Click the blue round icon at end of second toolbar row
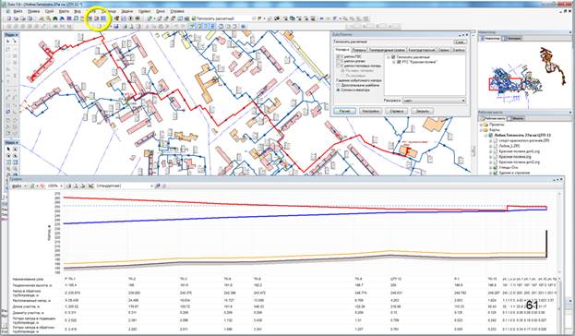Image resolution: width=575 pixels, height=336 pixels. (x=243, y=27)
